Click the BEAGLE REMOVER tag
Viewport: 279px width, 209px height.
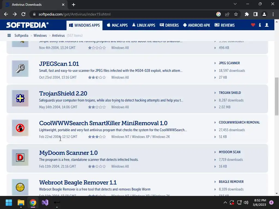[231, 182]
